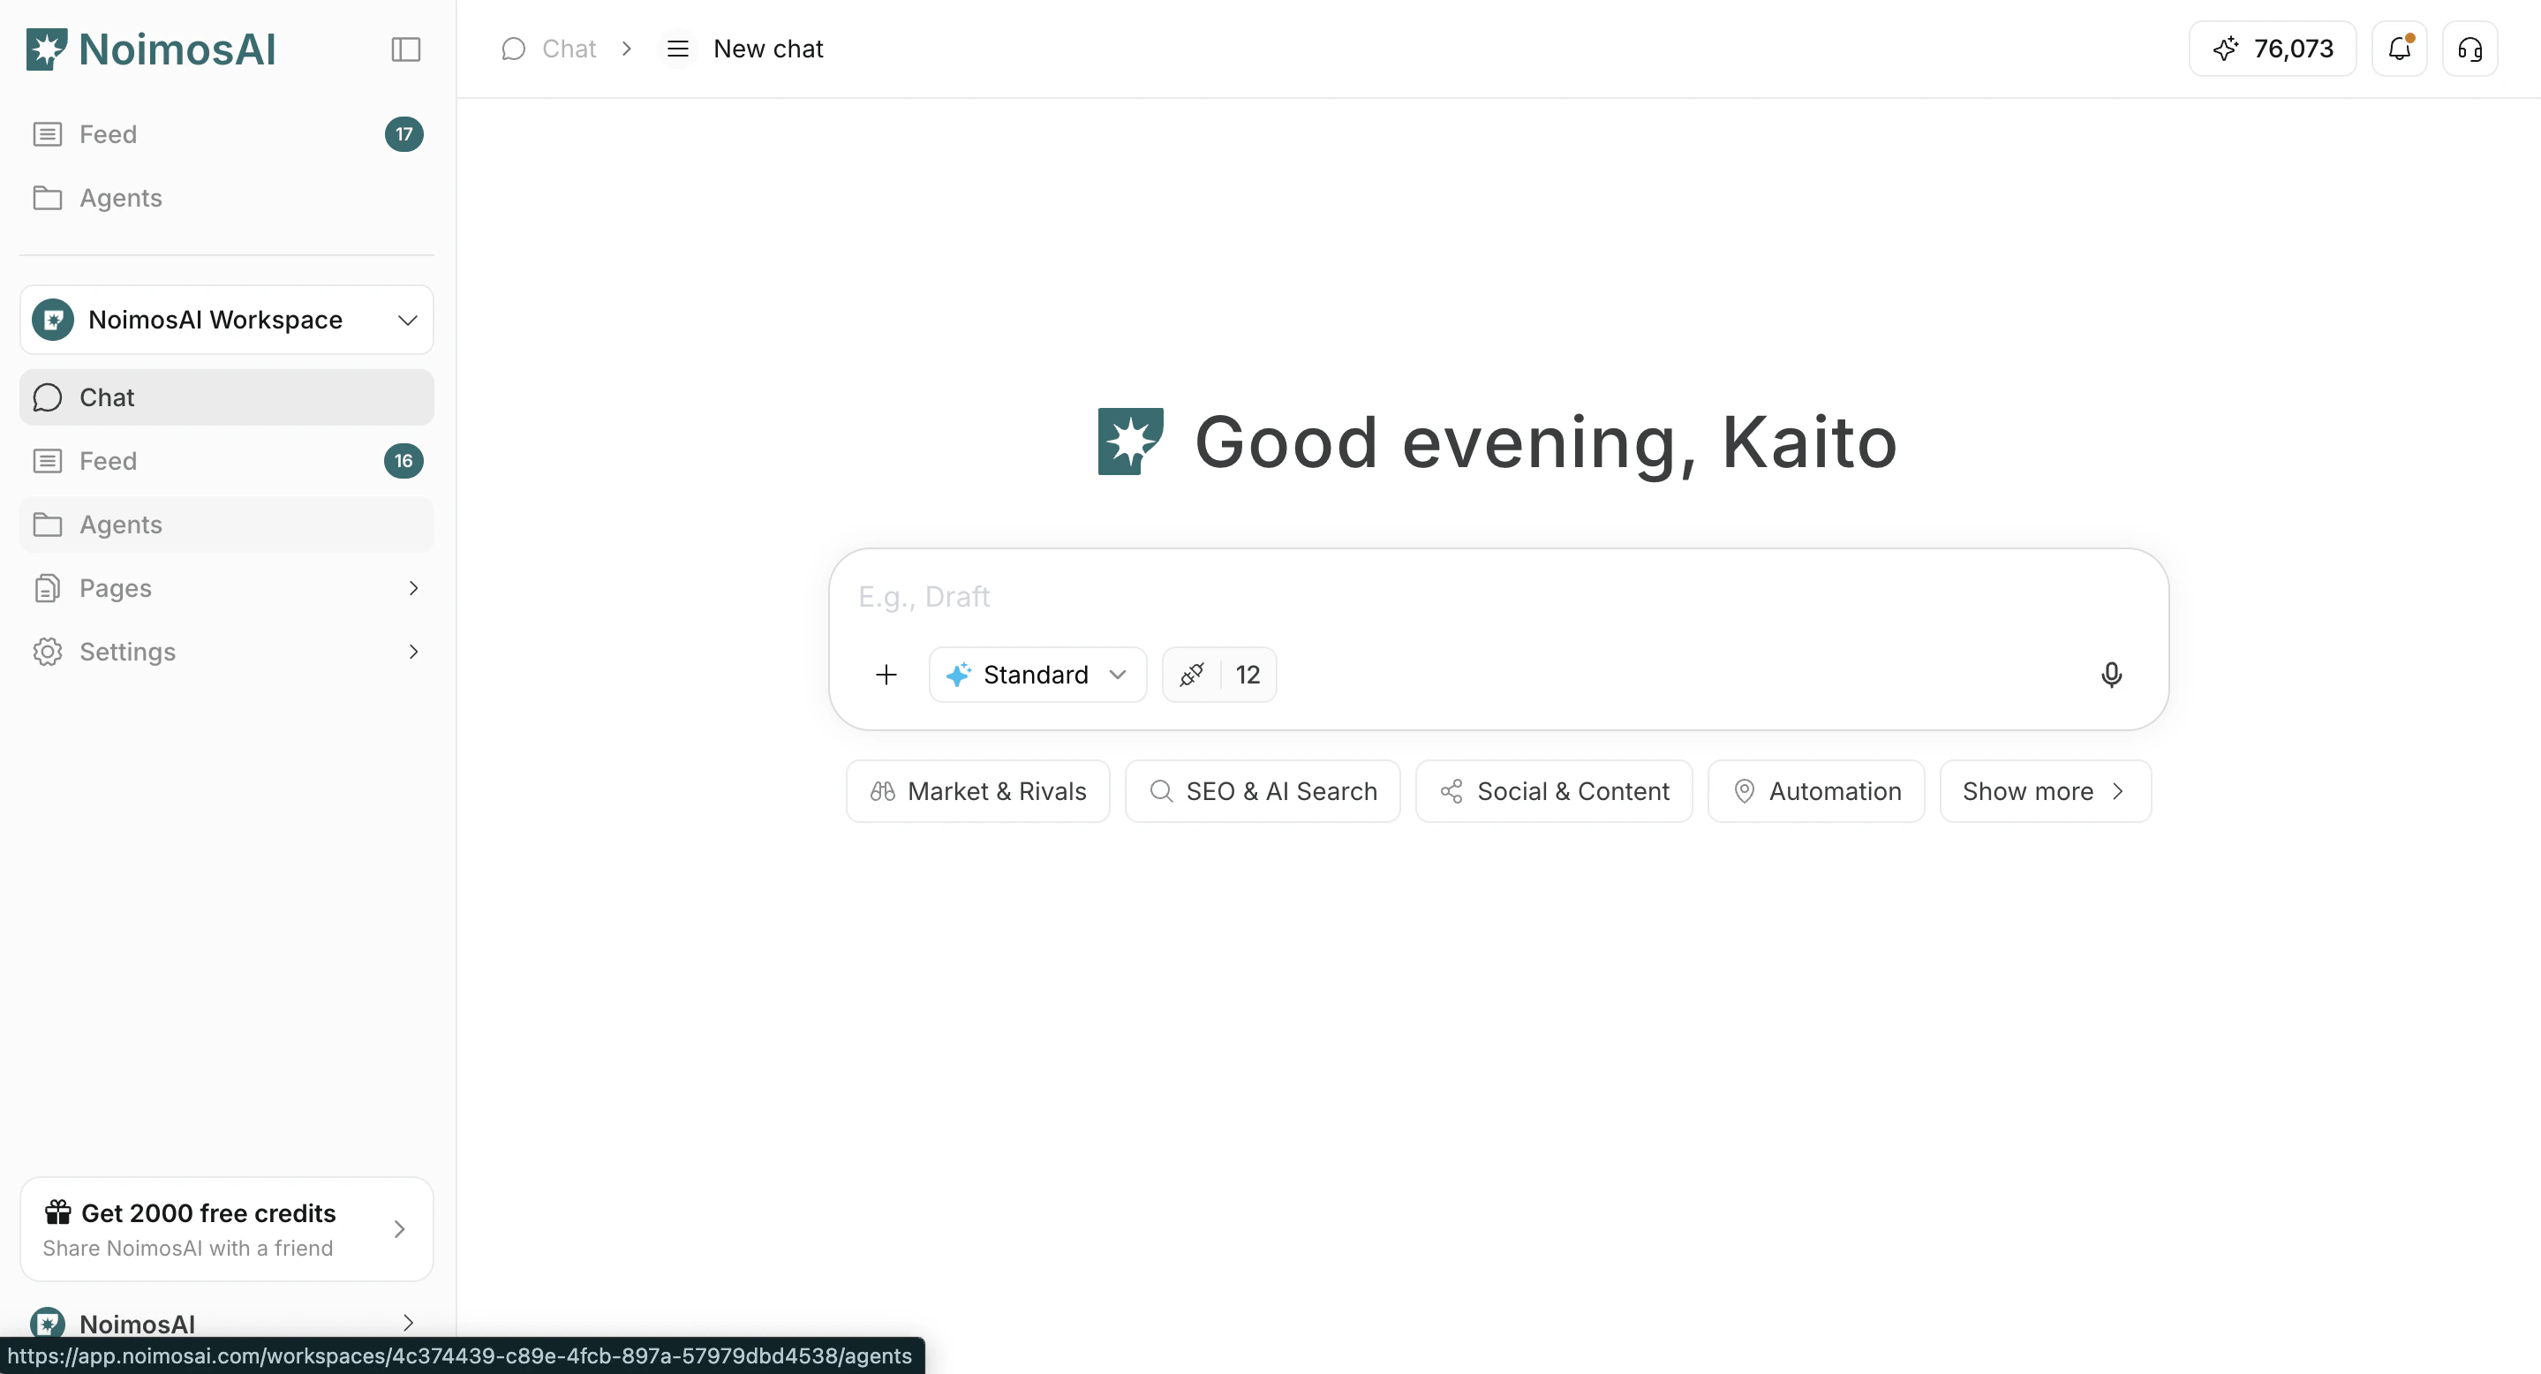Open the NoimosAI account menu at the bottom
The height and width of the screenshot is (1374, 2541).
pyautogui.click(x=227, y=1323)
